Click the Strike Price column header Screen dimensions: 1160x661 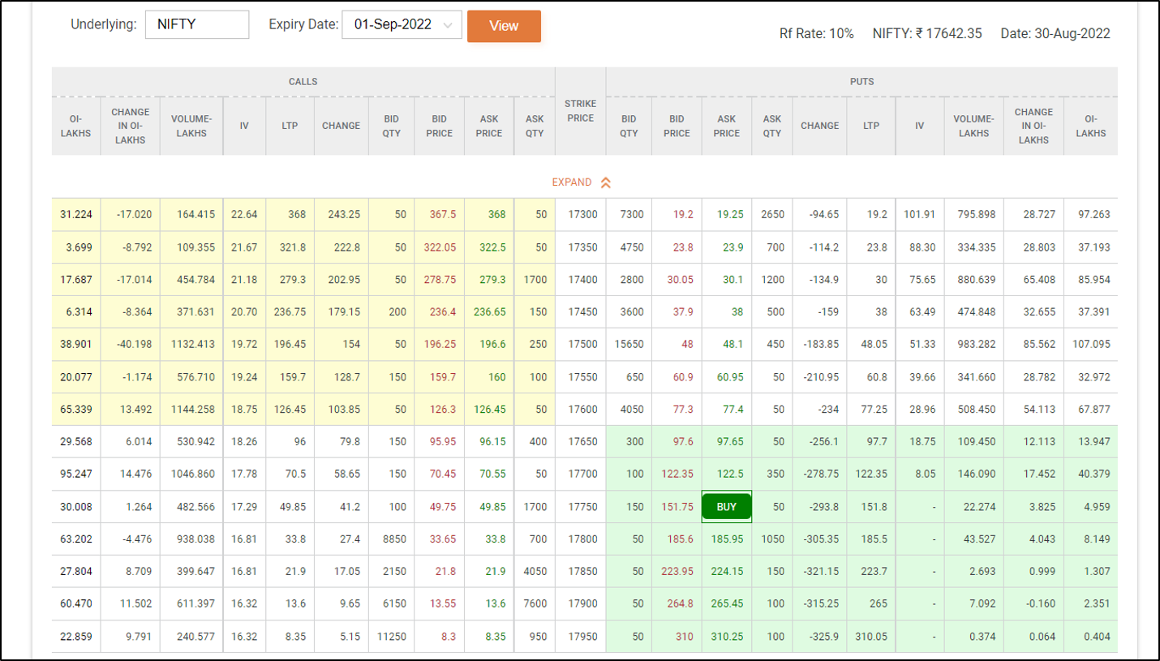tap(580, 111)
